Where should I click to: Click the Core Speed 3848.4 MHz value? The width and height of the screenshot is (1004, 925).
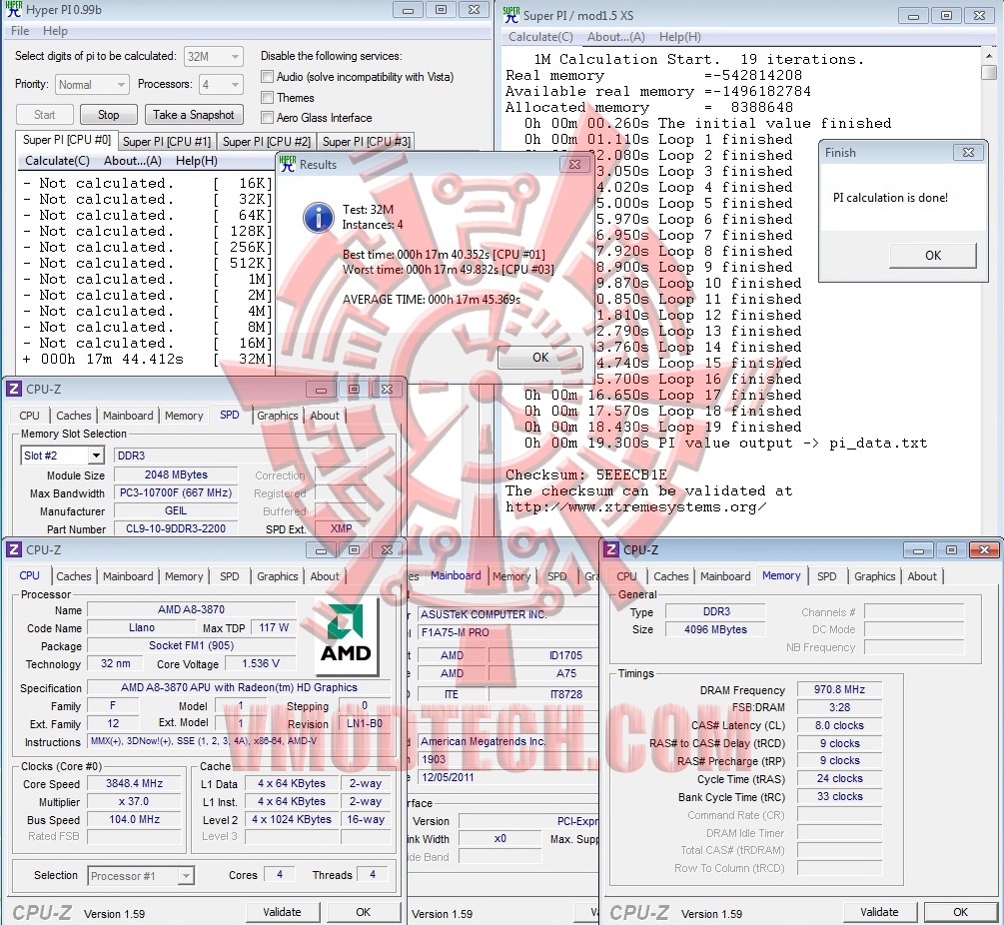click(x=135, y=783)
